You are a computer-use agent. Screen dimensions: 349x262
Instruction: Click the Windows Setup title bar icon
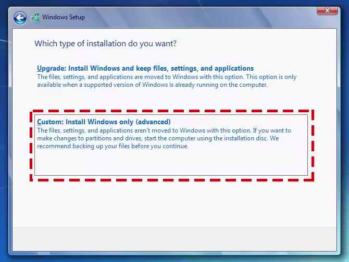point(35,18)
